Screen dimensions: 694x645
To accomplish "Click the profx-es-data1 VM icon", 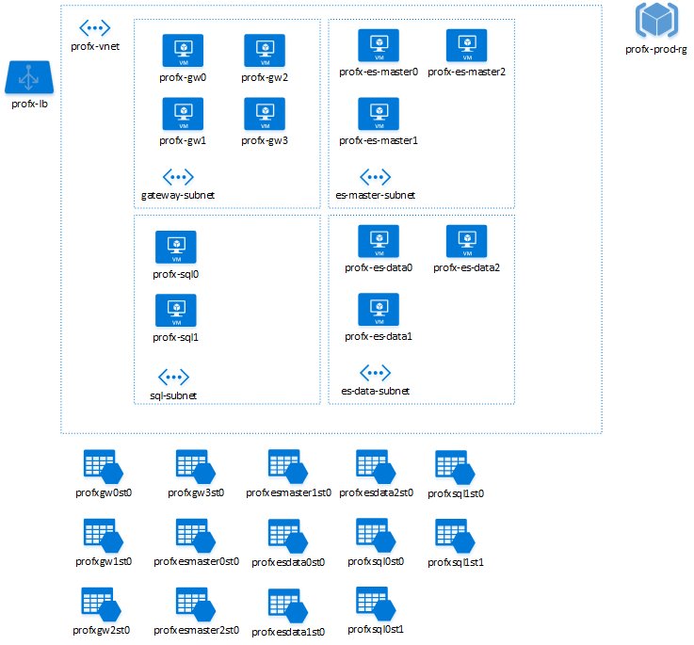I will (x=379, y=310).
